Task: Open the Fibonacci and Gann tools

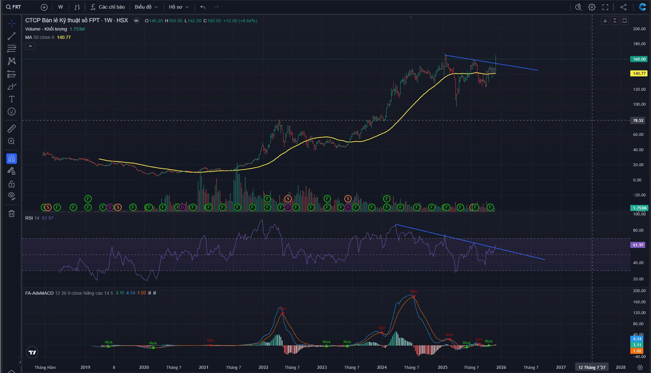Action: [x=11, y=49]
